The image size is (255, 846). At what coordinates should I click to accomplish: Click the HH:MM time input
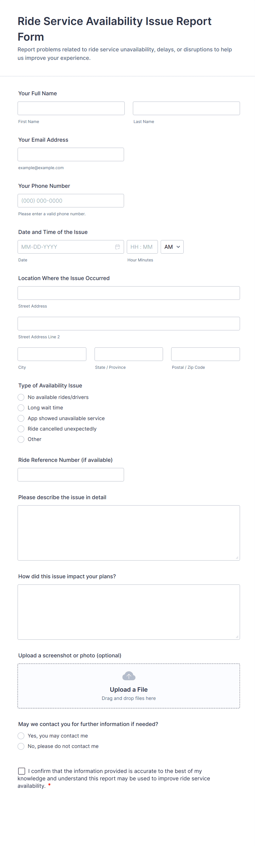click(x=142, y=247)
